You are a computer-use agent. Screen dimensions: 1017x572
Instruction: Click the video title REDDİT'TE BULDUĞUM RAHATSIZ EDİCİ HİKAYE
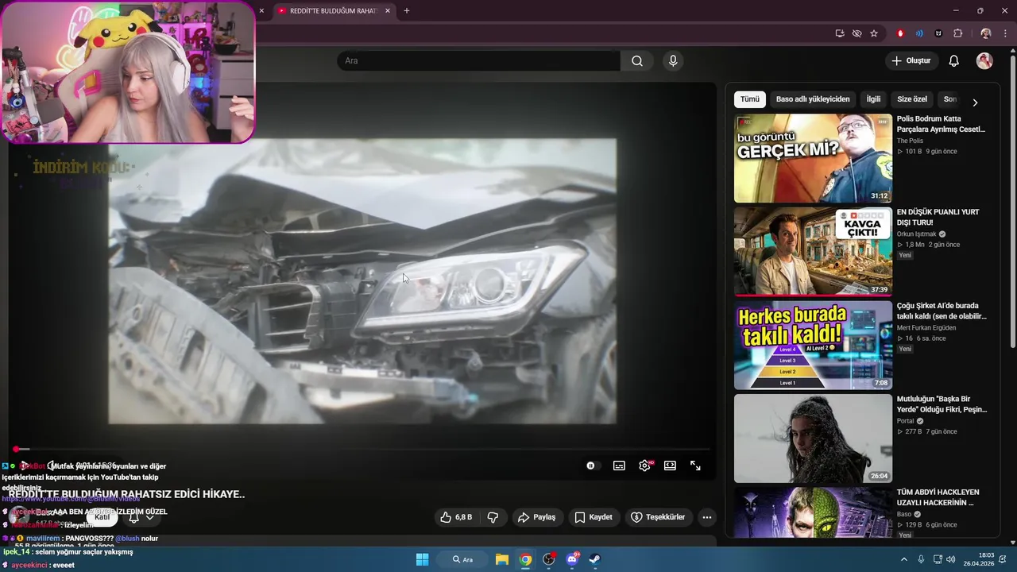127,494
